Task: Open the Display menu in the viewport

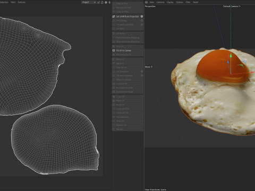Action: coord(170,2)
